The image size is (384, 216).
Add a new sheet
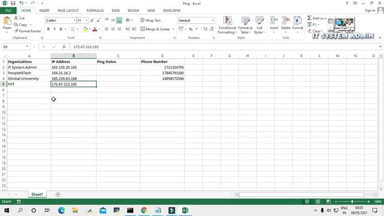(58, 194)
